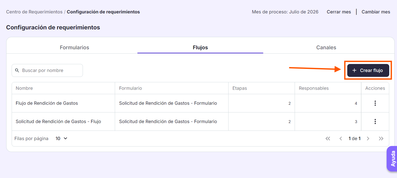
Task: Go to the first page with double-left arrows
Action: tap(328, 139)
